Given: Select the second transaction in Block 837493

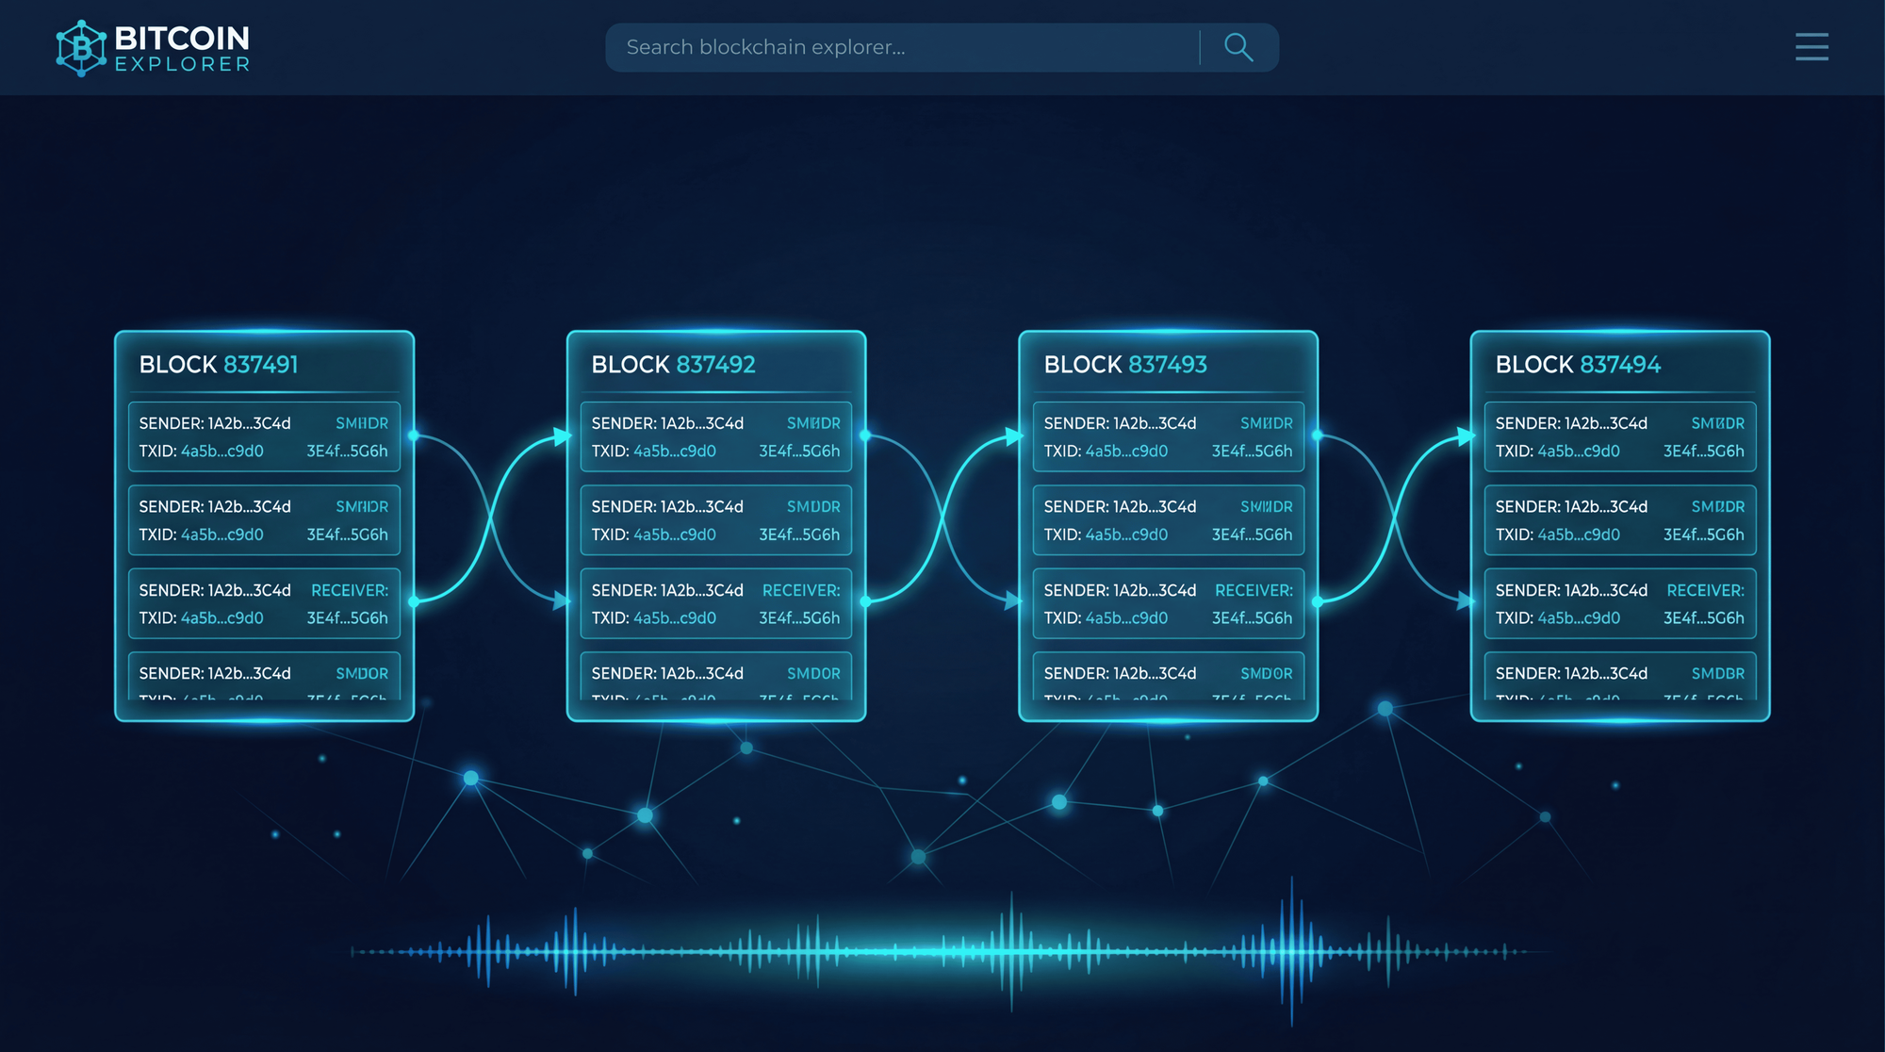Looking at the screenshot, I should pyautogui.click(x=1168, y=520).
